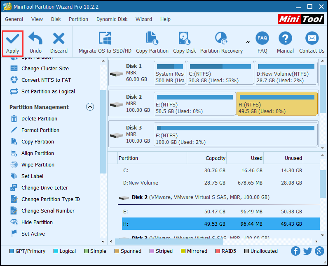Sort by Partition column header
The height and width of the screenshot is (266, 328).
tap(152, 158)
